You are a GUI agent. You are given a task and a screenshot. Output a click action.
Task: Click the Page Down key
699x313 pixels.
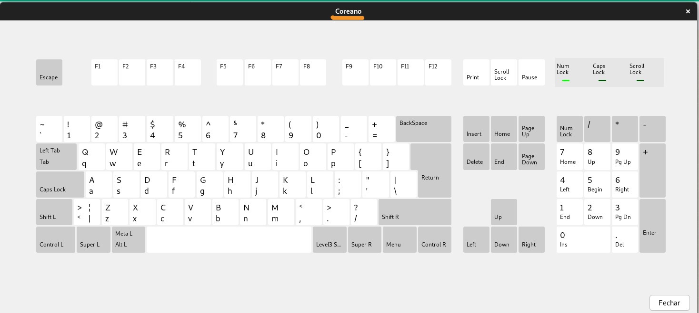[x=531, y=157]
